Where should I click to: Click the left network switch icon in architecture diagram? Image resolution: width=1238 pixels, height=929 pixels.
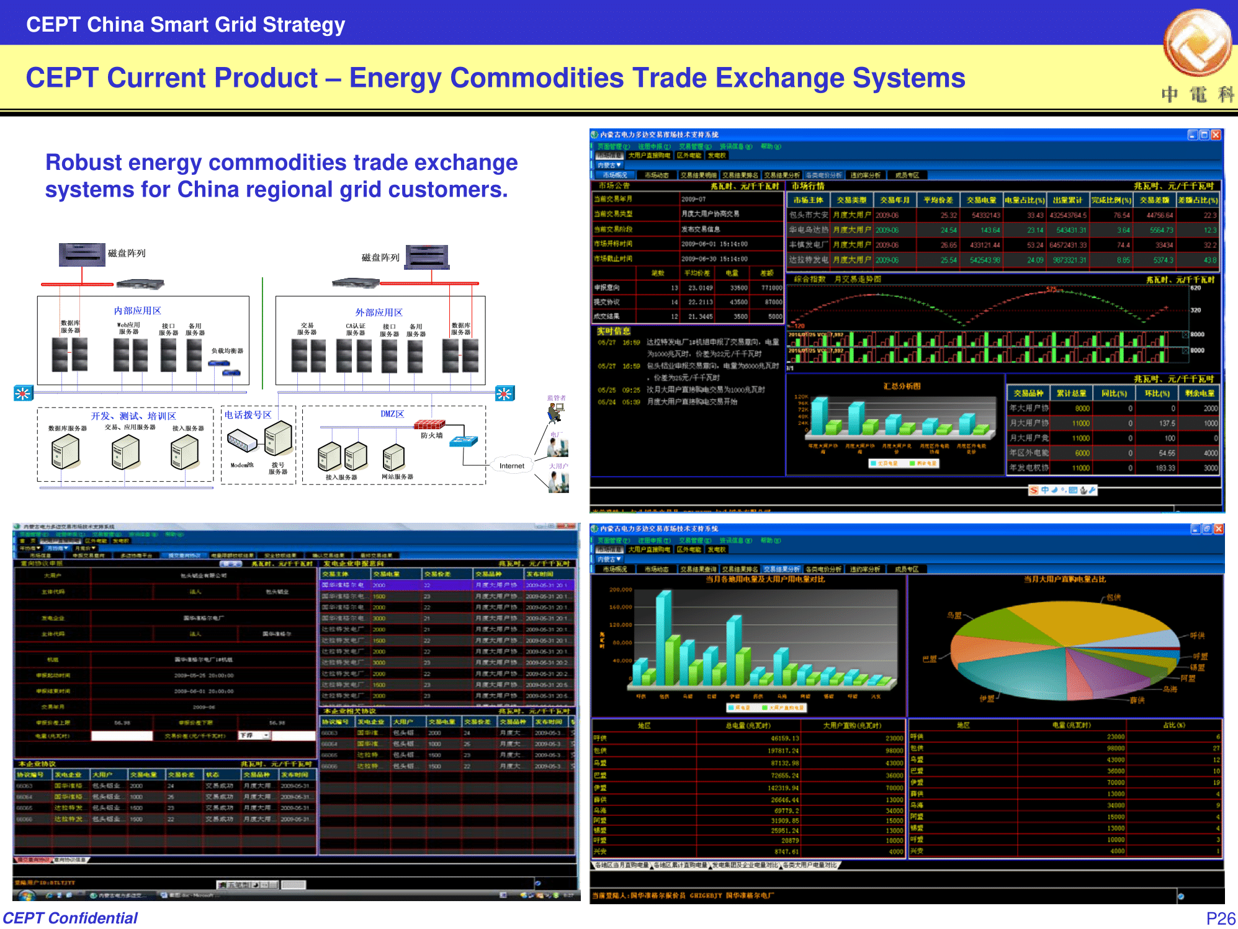click(x=23, y=393)
